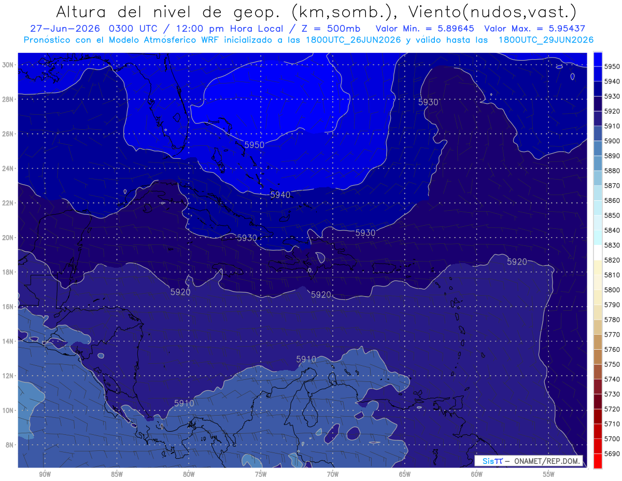
Task: Click the 60W longitude axis label
Action: 477,474
